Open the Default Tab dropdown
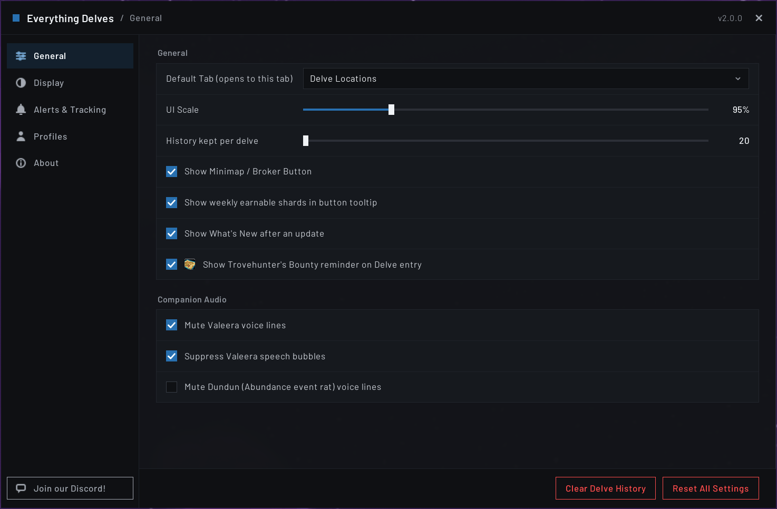The width and height of the screenshot is (777, 509). point(526,79)
